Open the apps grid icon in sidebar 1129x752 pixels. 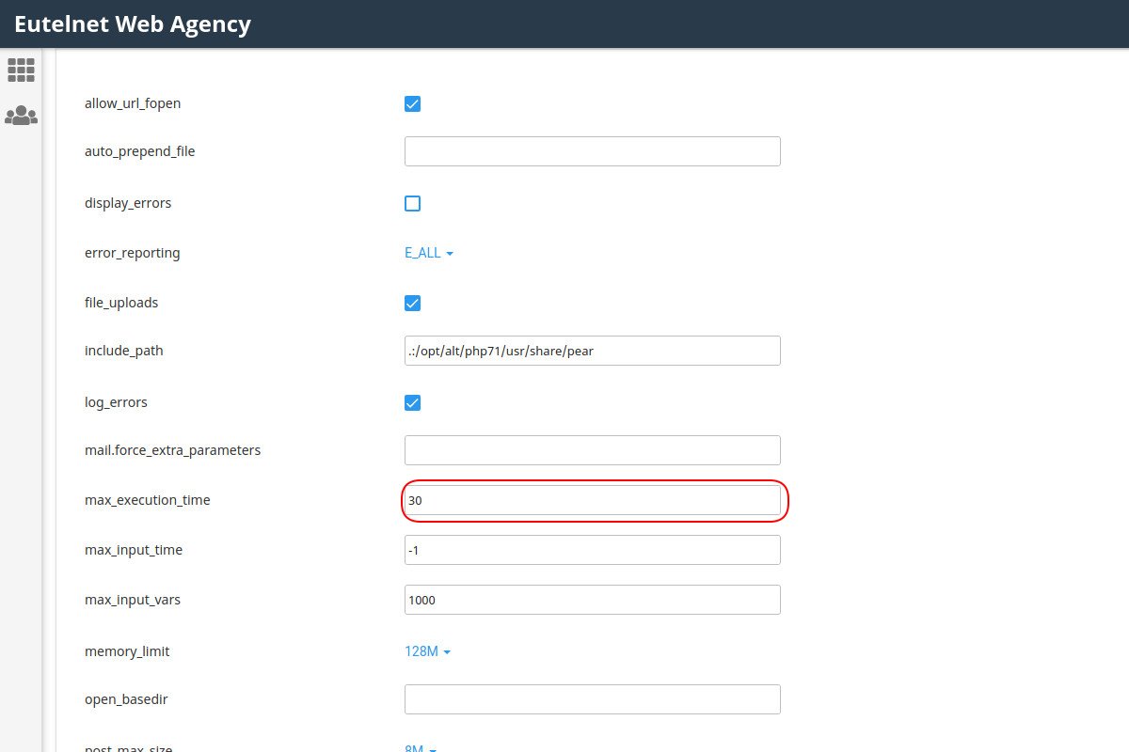[x=21, y=70]
